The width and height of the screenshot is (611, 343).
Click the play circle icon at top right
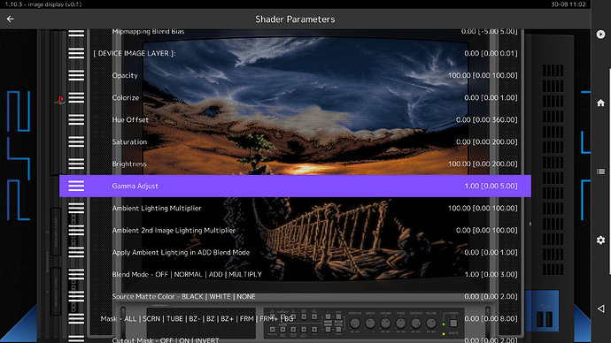[600, 34]
